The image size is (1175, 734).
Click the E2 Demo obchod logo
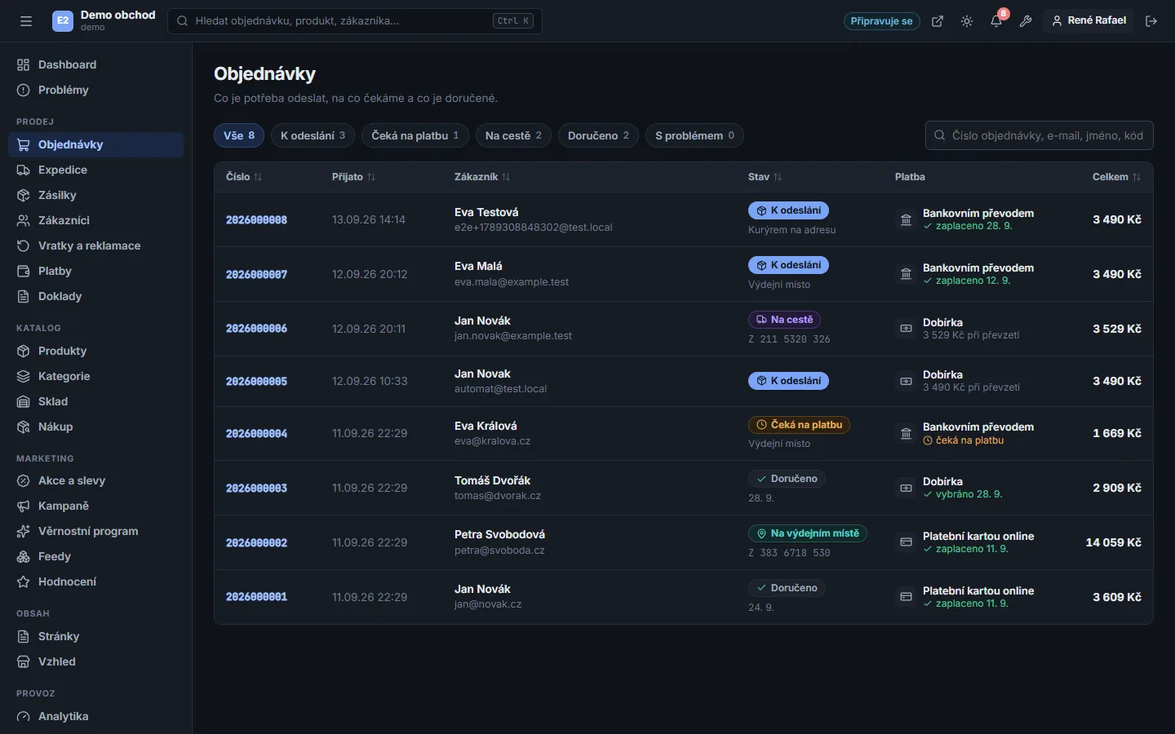(x=104, y=20)
